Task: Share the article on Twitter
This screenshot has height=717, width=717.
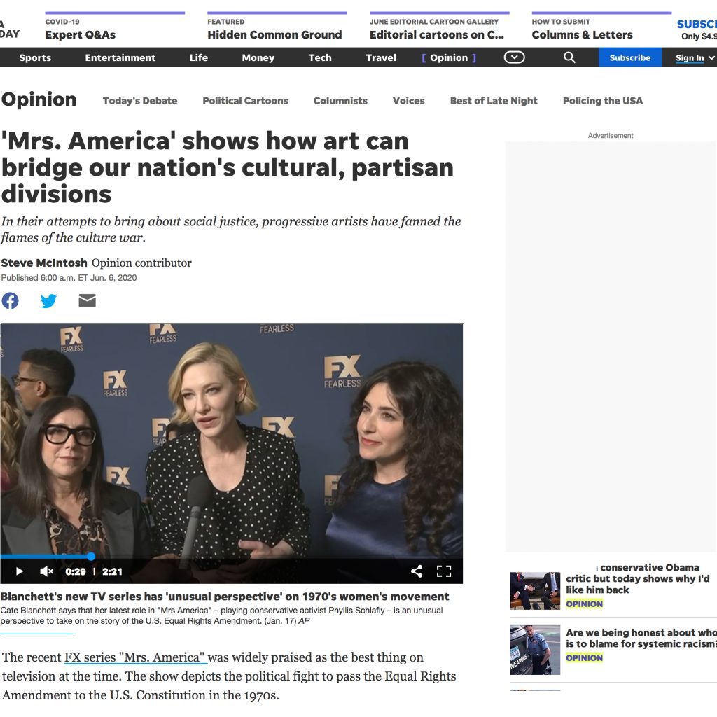Action: tap(48, 300)
